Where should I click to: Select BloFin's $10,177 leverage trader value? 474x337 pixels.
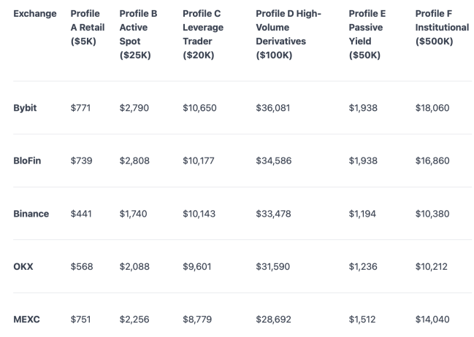tap(199, 160)
